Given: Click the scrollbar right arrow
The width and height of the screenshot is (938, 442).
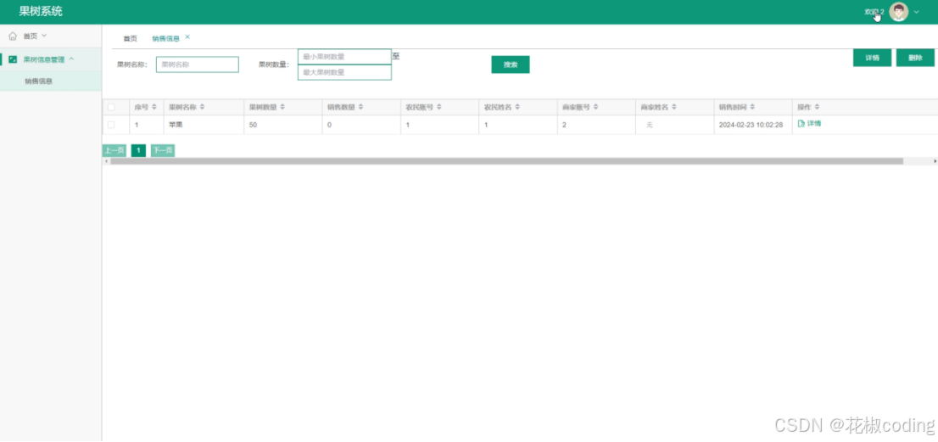Looking at the screenshot, I should click(x=935, y=161).
